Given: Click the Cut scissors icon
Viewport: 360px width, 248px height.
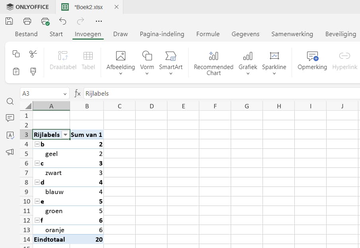Looking at the screenshot, I should click(x=33, y=54).
